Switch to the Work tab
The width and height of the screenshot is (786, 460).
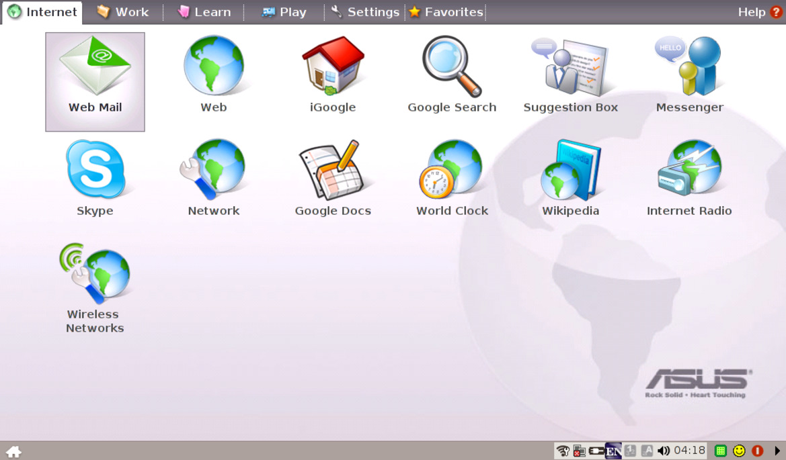[123, 12]
